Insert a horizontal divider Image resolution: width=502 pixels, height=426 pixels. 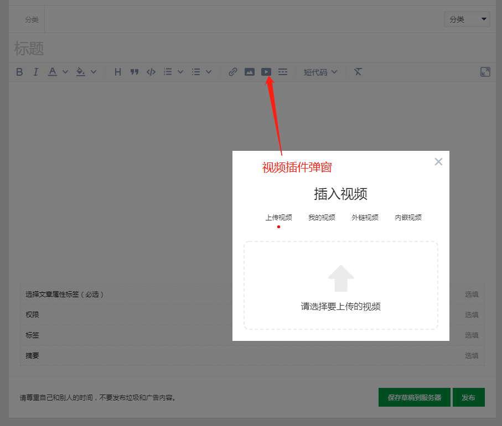tap(283, 72)
